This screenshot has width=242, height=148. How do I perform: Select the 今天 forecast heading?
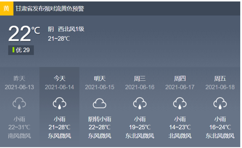(59, 78)
